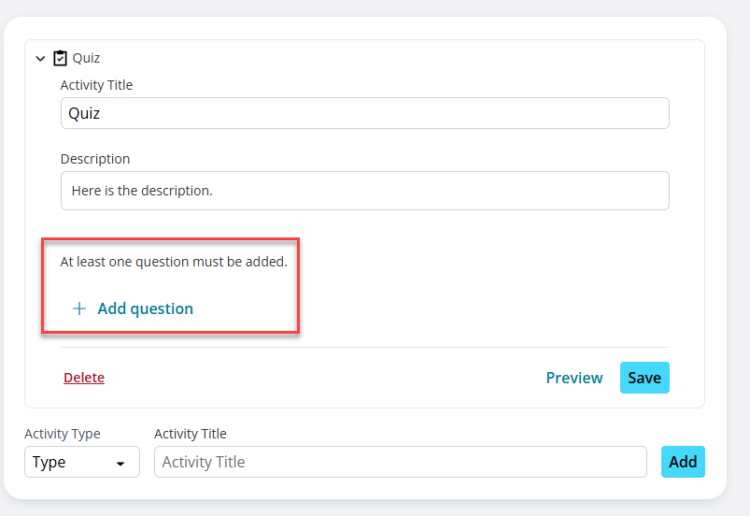750x516 pixels.
Task: Focus the Description text box
Action: click(x=365, y=191)
